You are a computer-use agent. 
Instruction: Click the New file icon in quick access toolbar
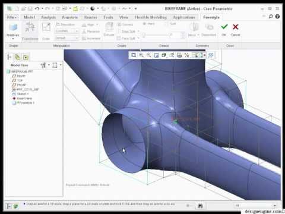[x=17, y=8]
